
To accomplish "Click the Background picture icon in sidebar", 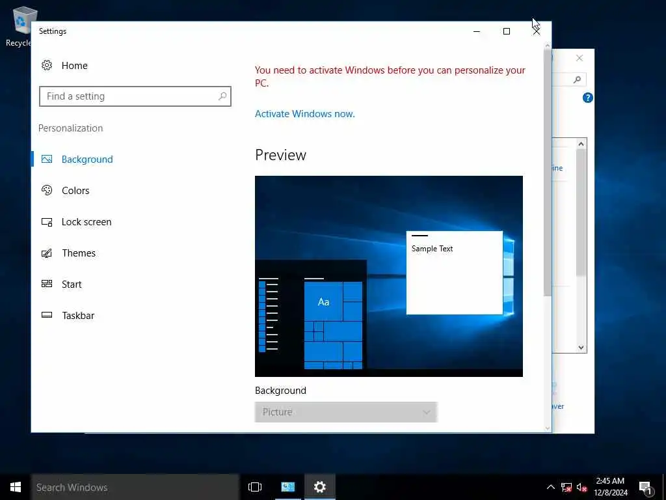I will coord(47,159).
